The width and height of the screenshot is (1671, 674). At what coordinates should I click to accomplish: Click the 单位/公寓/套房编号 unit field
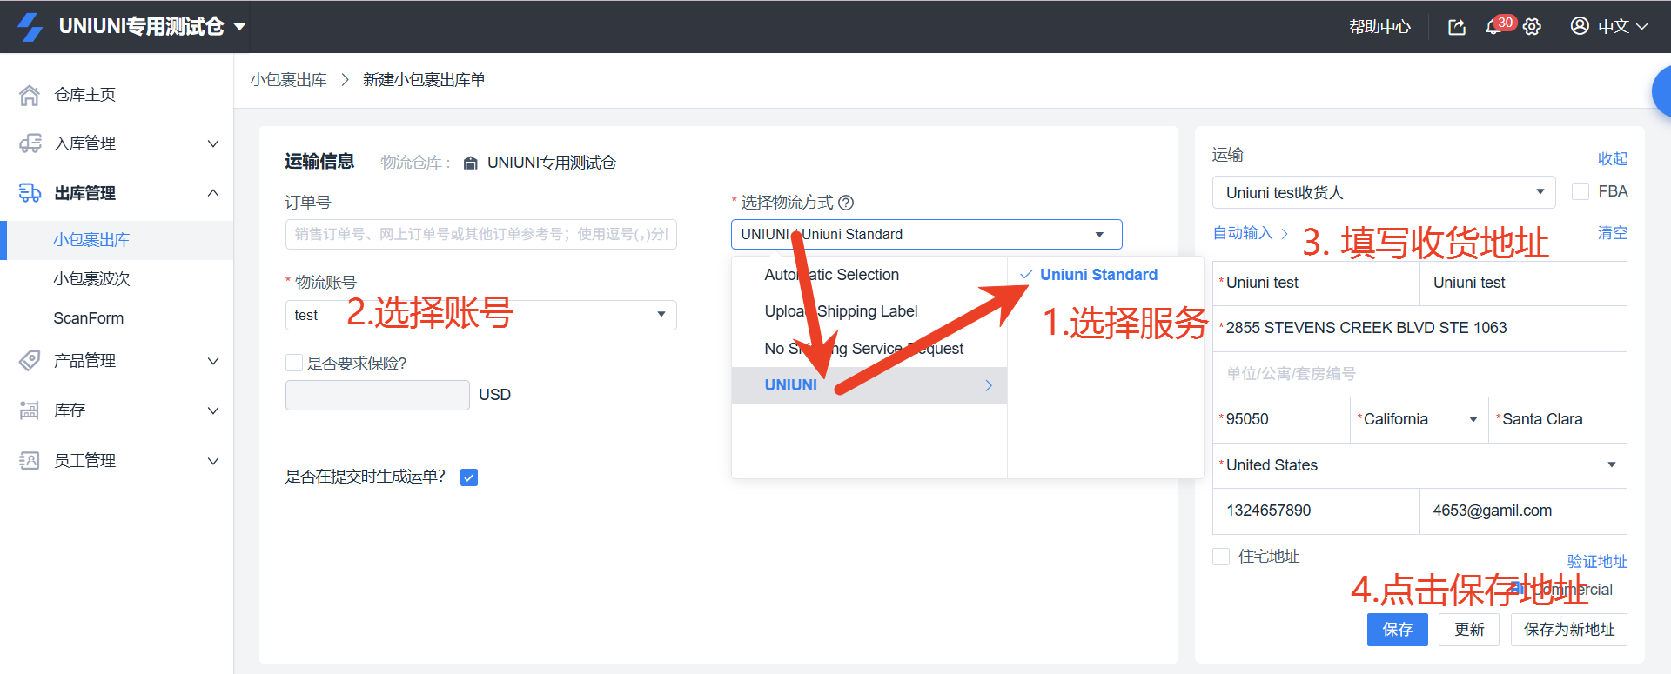(x=1419, y=374)
